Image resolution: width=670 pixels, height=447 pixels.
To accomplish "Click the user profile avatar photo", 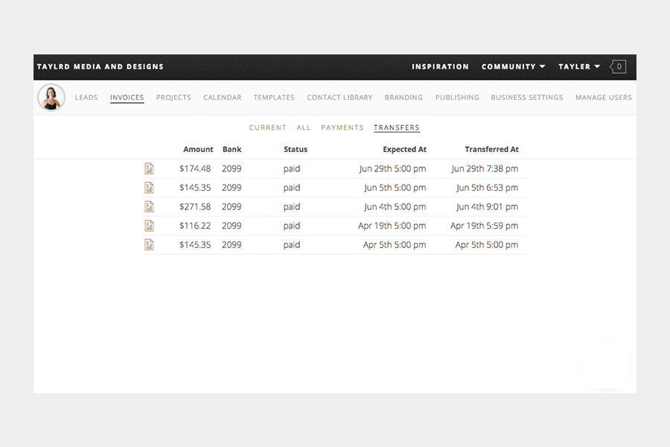I will [51, 98].
